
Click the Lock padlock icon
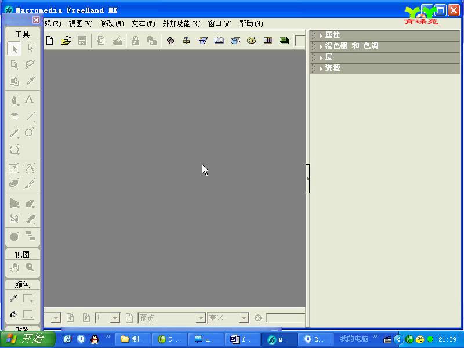pos(136,41)
